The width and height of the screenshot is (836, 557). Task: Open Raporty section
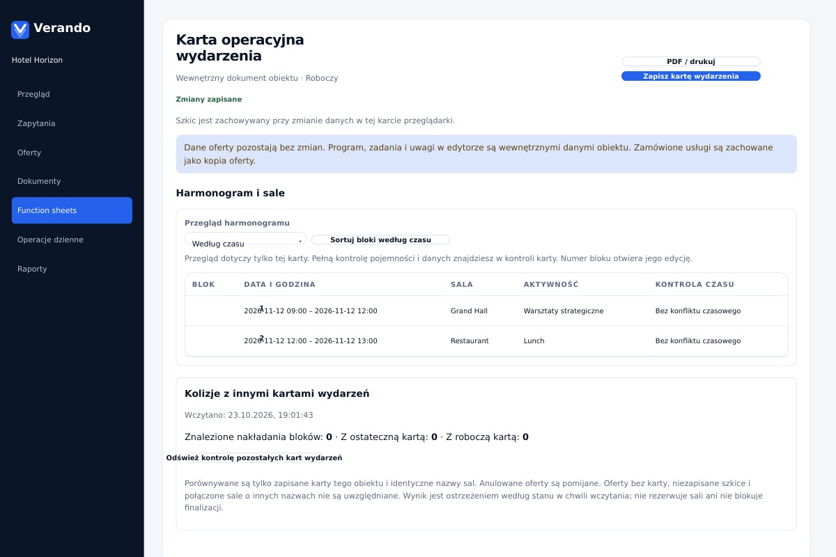point(72,269)
